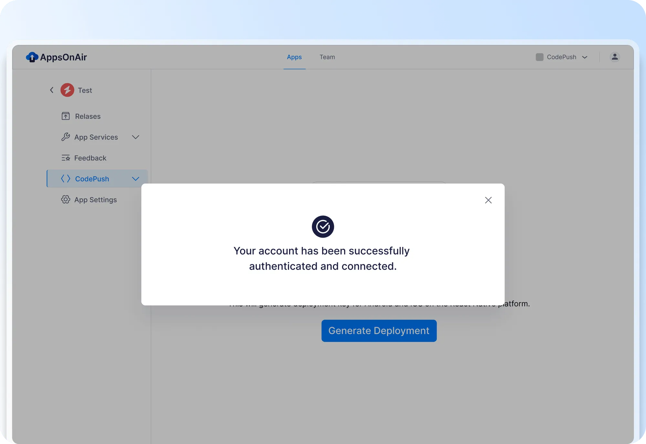Viewport: 646px width, 444px height.
Task: Switch to the Apps tab
Action: 294,57
